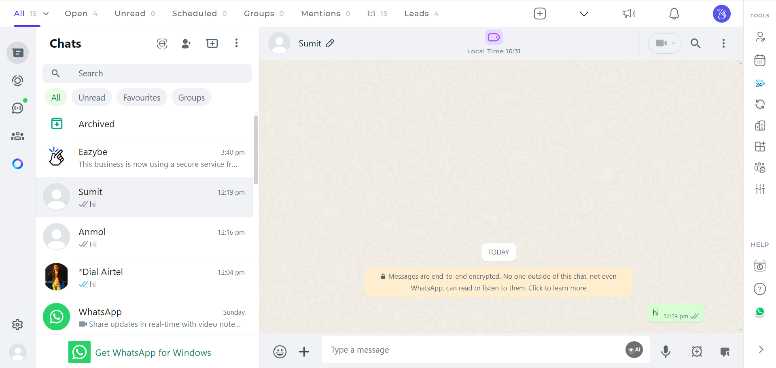Switch to the Mentions tab
The height and width of the screenshot is (368, 776).
point(320,13)
